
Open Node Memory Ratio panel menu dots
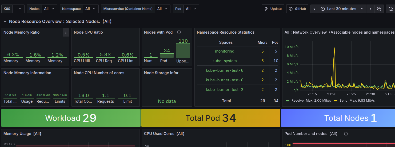click(x=66, y=32)
